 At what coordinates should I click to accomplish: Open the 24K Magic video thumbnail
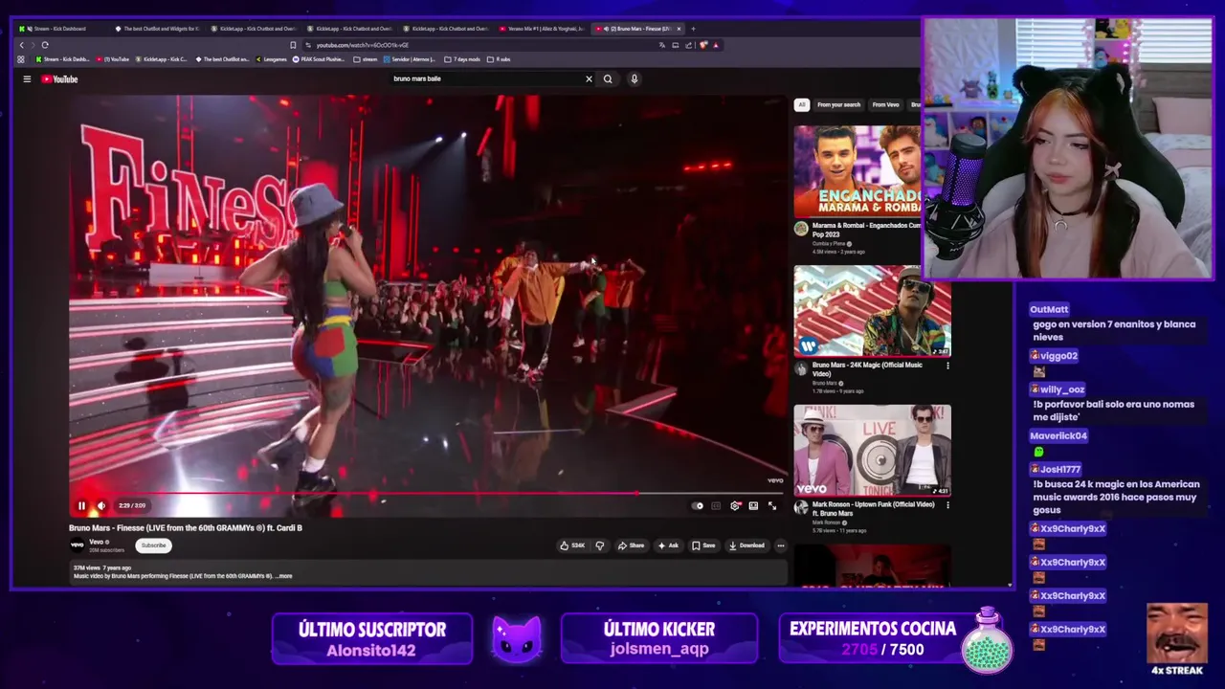coord(872,311)
